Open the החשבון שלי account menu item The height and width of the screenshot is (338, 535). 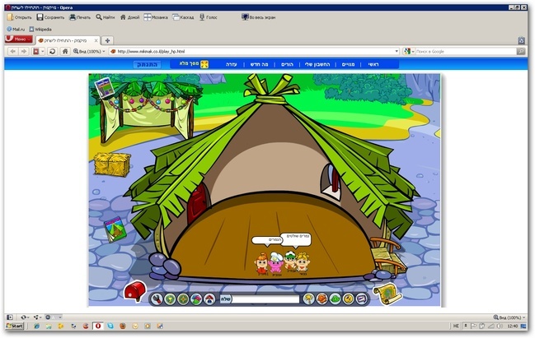(317, 64)
